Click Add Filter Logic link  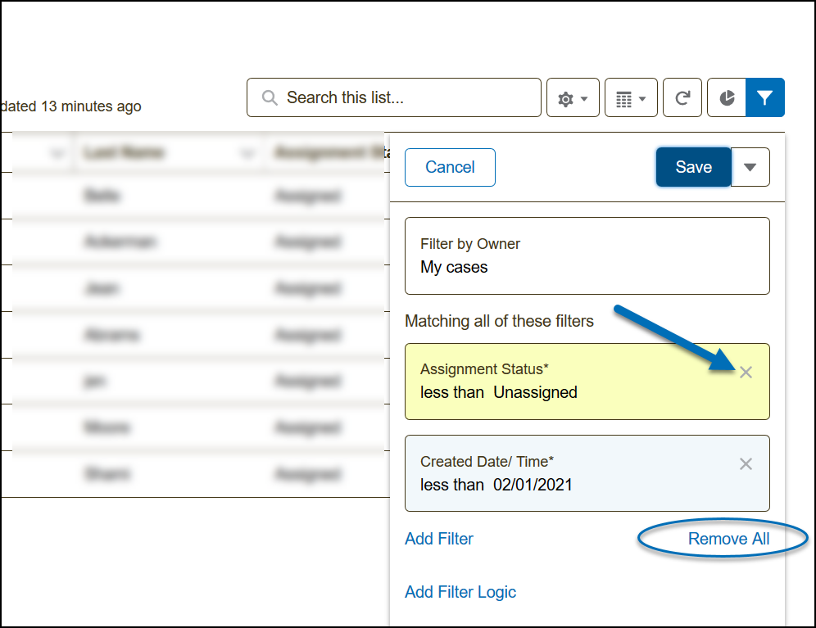tap(460, 592)
